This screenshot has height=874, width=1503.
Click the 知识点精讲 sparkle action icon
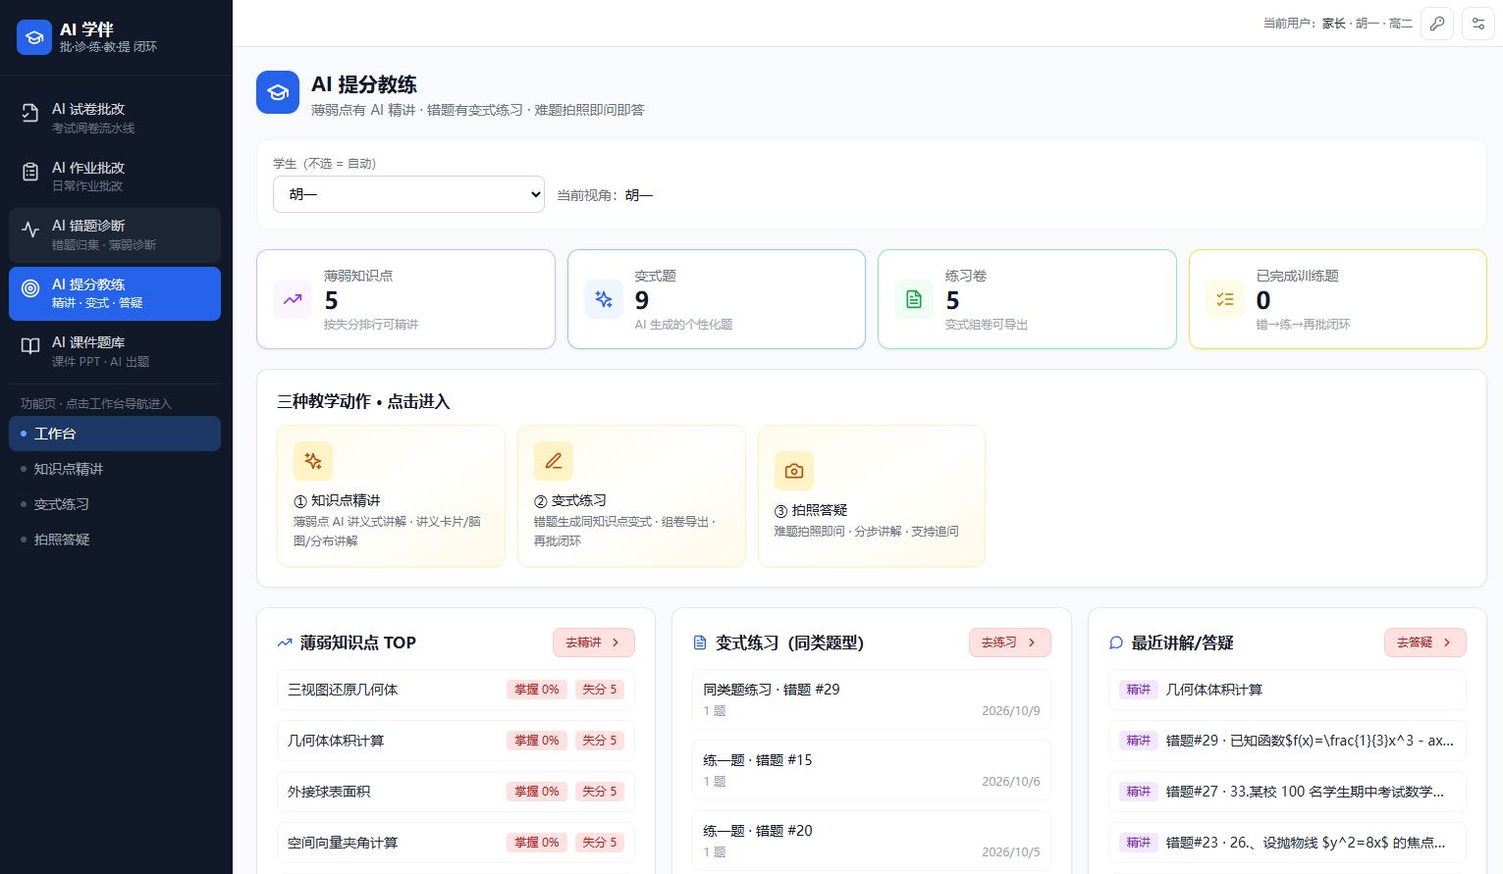(313, 461)
